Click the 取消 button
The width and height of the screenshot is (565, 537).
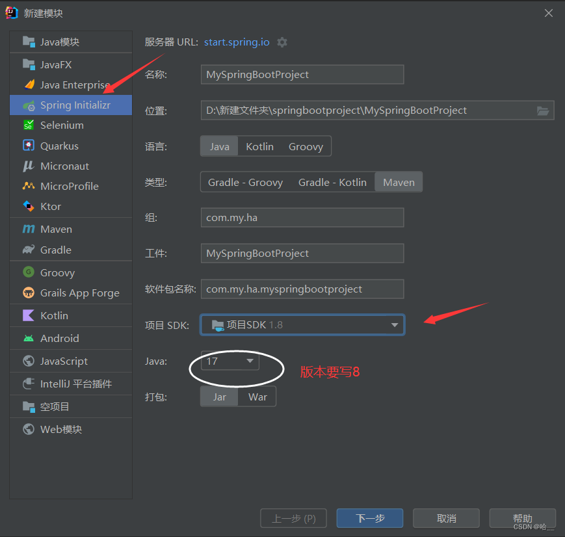pyautogui.click(x=446, y=518)
